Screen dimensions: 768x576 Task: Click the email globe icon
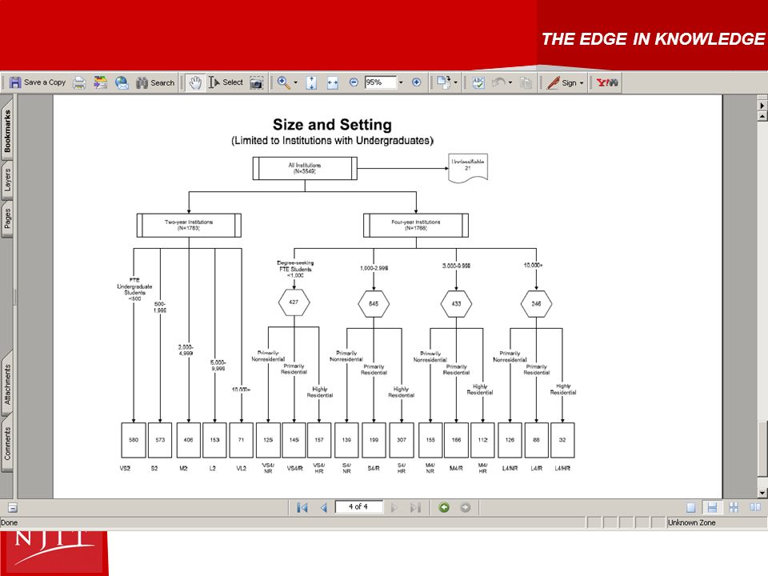point(122,82)
